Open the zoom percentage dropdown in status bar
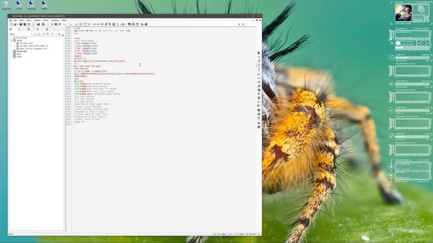The image size is (433, 243). (258, 234)
